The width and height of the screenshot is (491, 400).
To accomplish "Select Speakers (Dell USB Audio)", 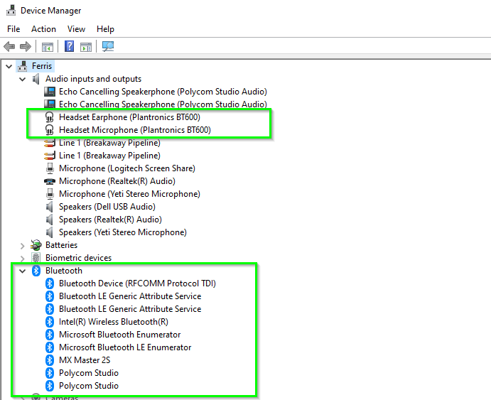I will (107, 207).
